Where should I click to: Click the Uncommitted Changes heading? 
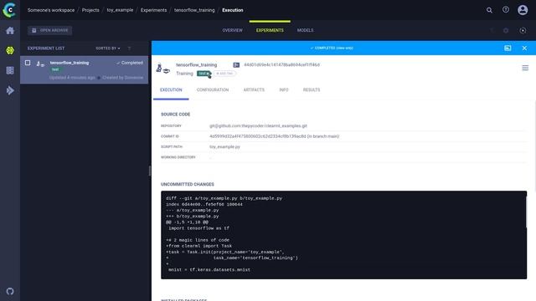tap(188, 184)
